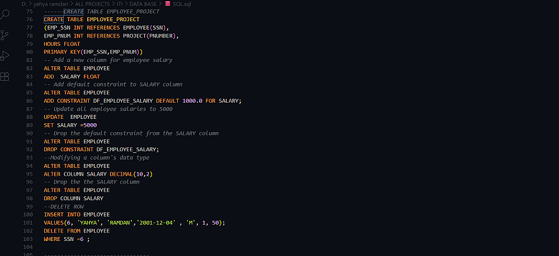Click line number 100 in the gutter

[x=28, y=214]
